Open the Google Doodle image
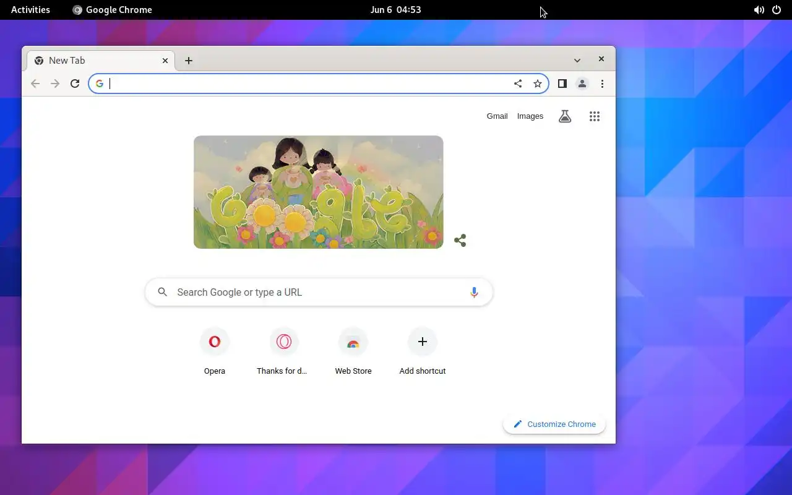 319,192
